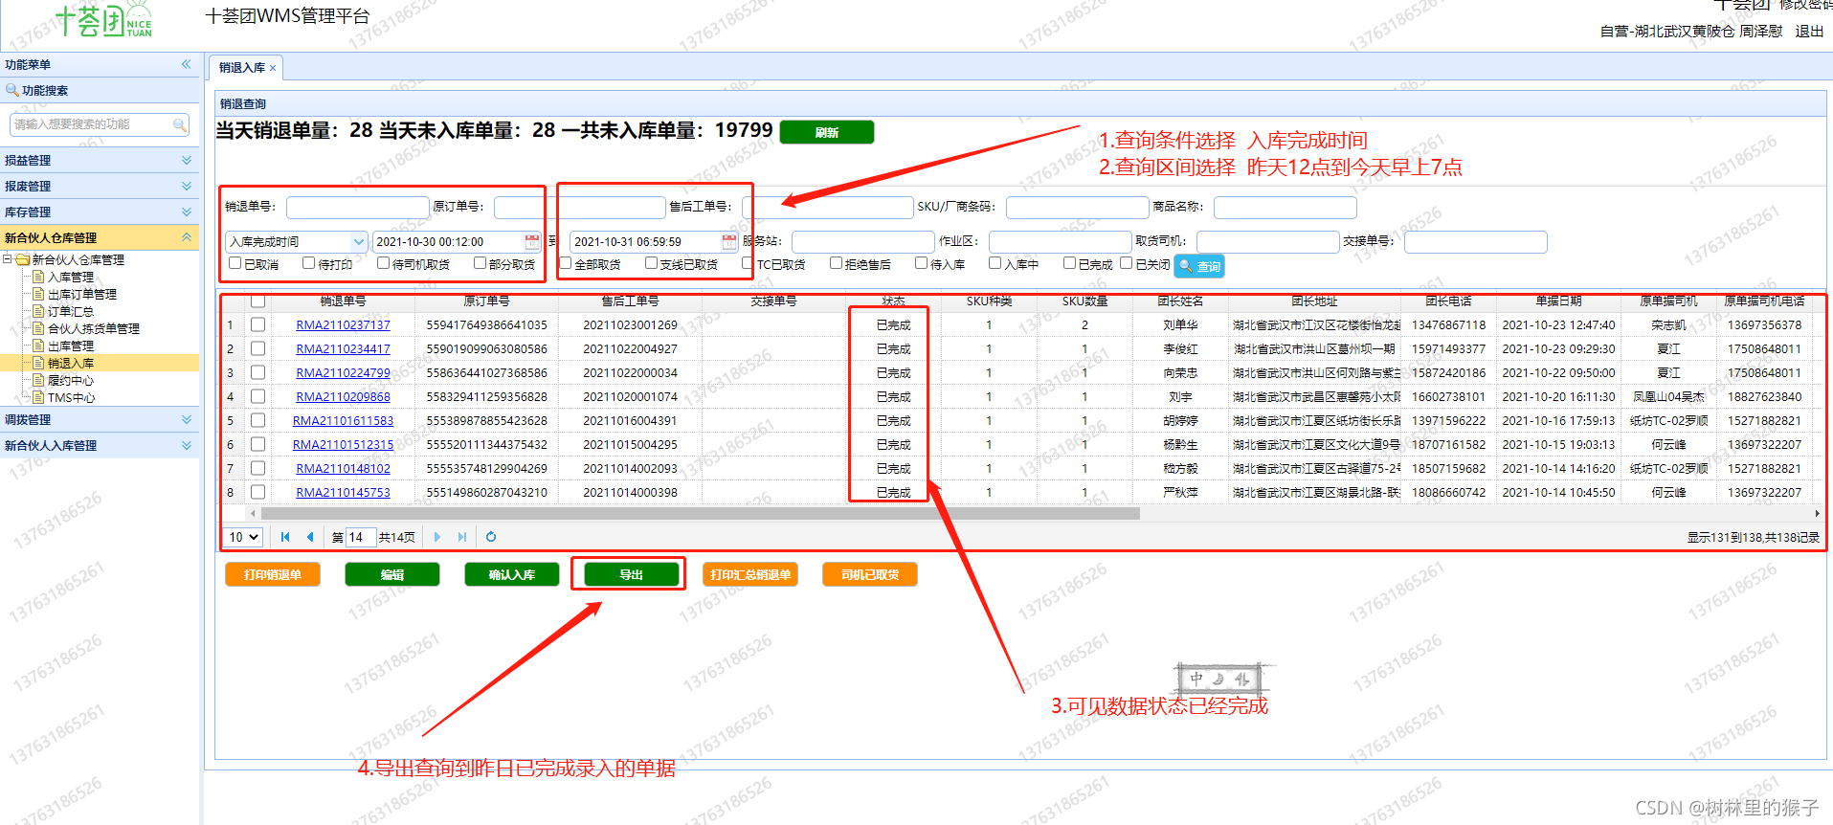The image size is (1833, 825).
Task: Click the 退出 logout link
Action: [1809, 31]
